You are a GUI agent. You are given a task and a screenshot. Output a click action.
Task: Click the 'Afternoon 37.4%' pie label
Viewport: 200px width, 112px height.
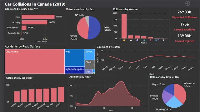(189, 85)
